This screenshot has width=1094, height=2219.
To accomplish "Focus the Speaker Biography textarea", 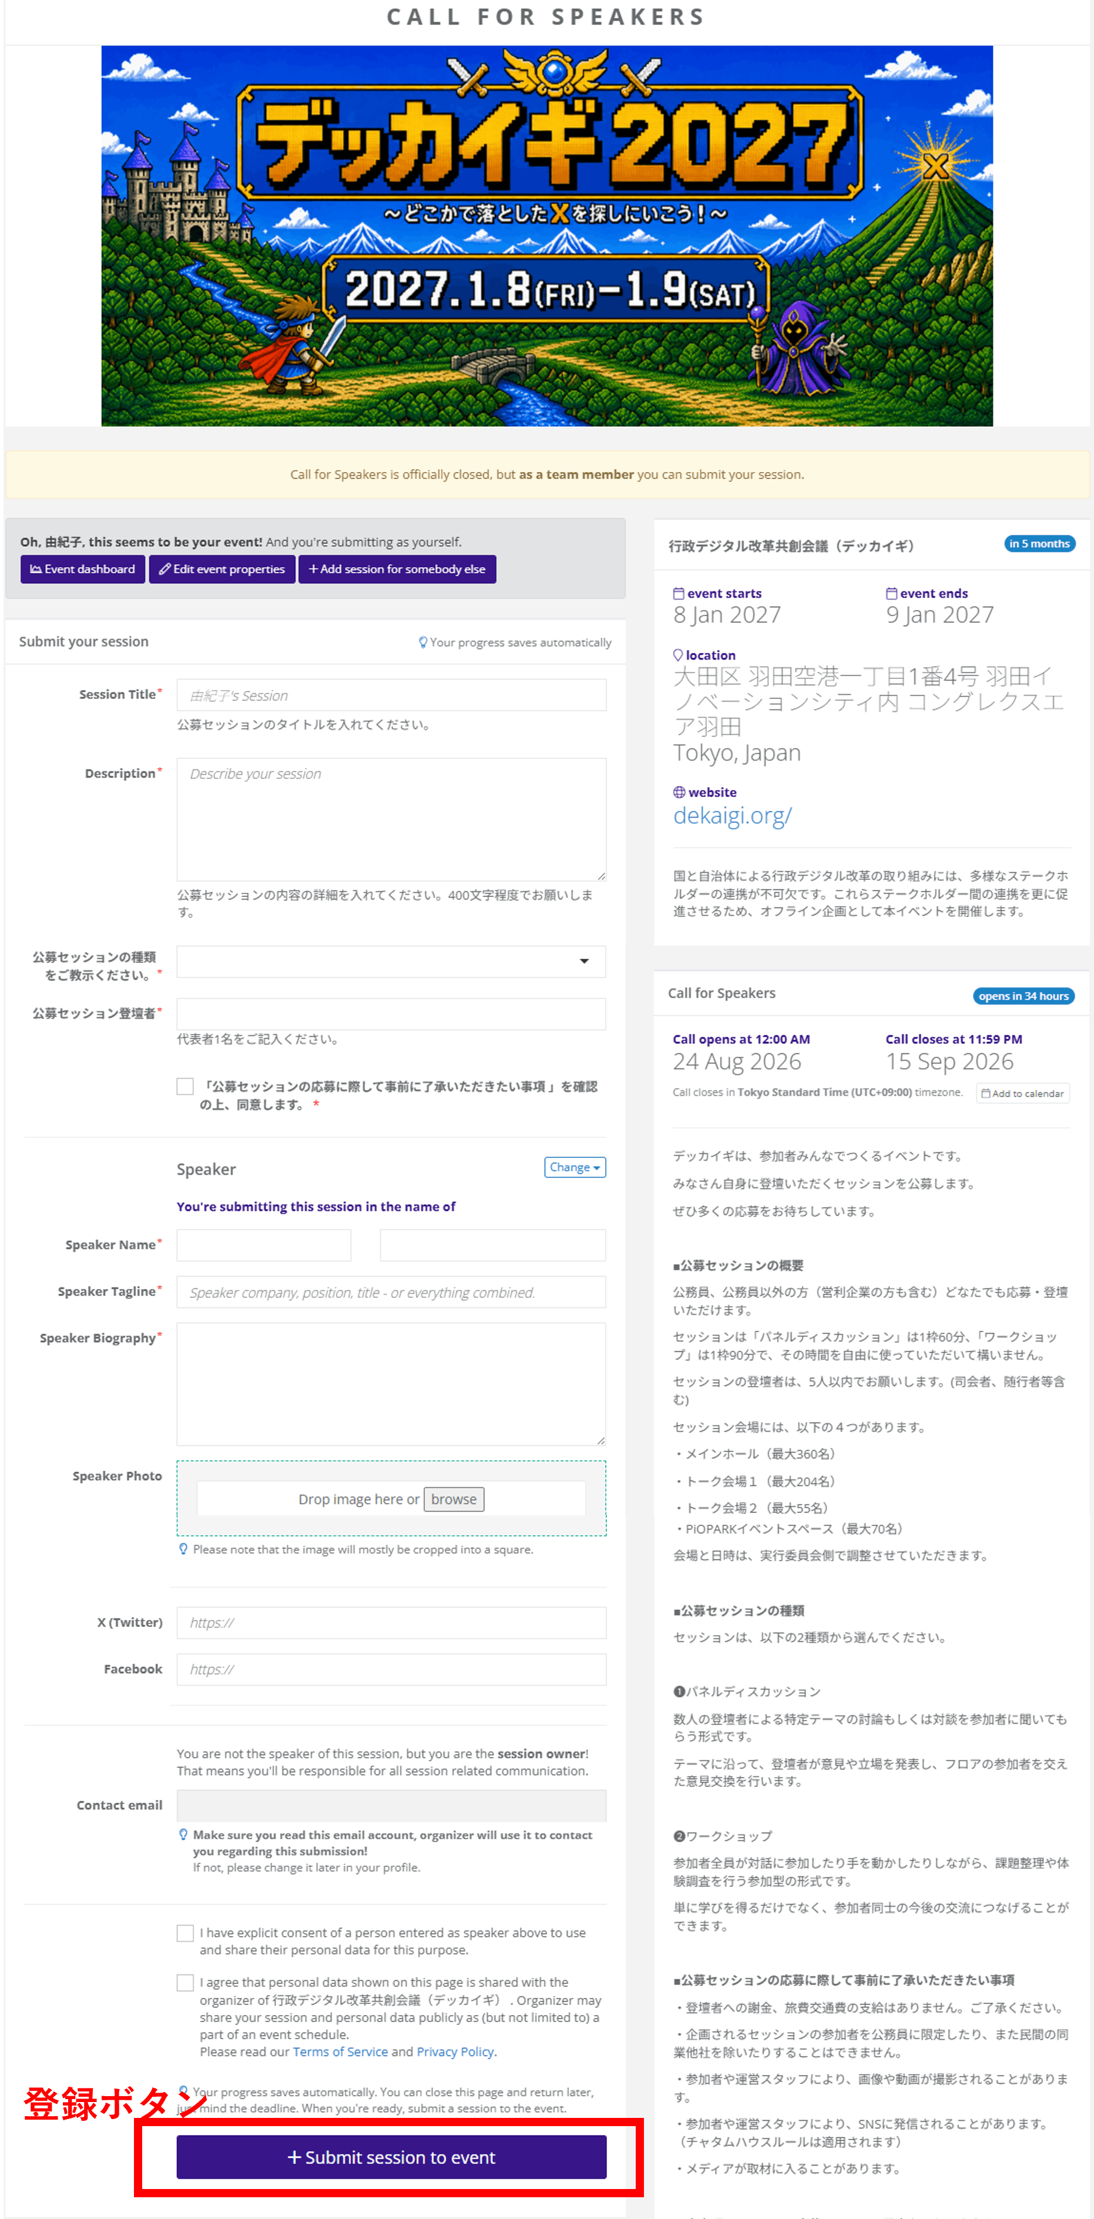I will click(x=391, y=1384).
